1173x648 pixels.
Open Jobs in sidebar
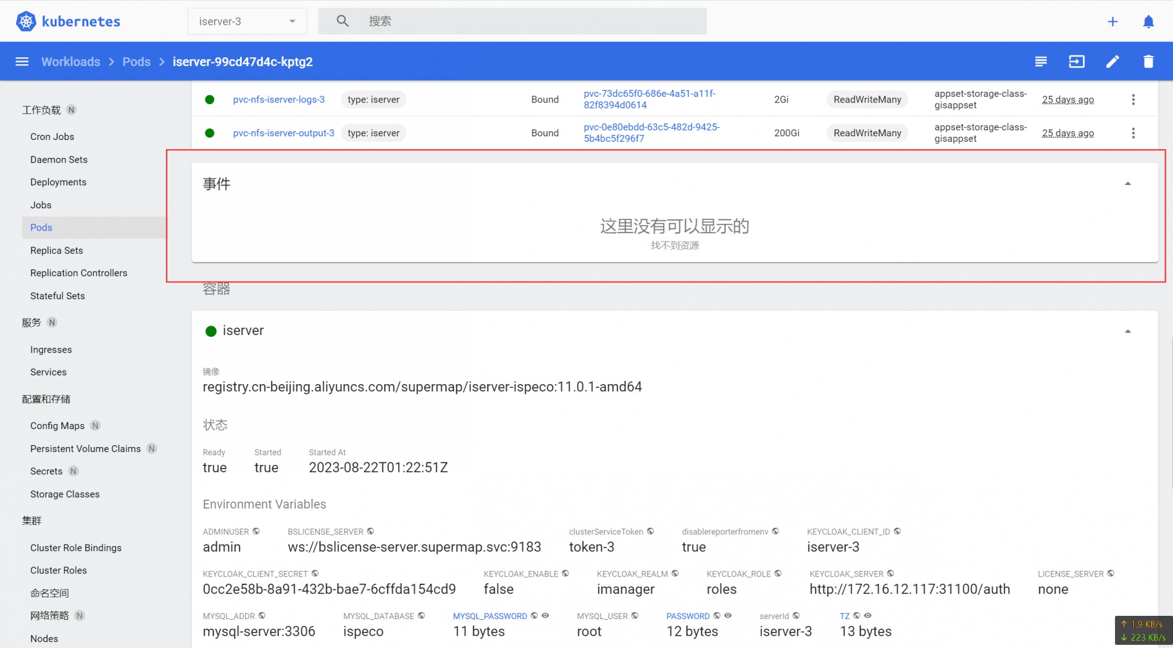click(x=41, y=205)
